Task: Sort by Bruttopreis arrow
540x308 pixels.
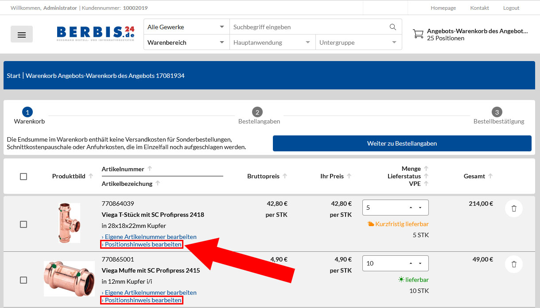Action: coord(285,176)
